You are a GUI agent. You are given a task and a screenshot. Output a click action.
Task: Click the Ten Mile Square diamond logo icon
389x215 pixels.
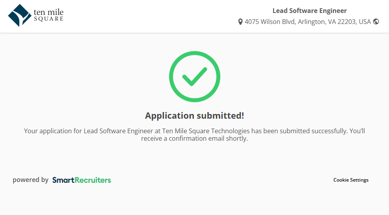20,15
